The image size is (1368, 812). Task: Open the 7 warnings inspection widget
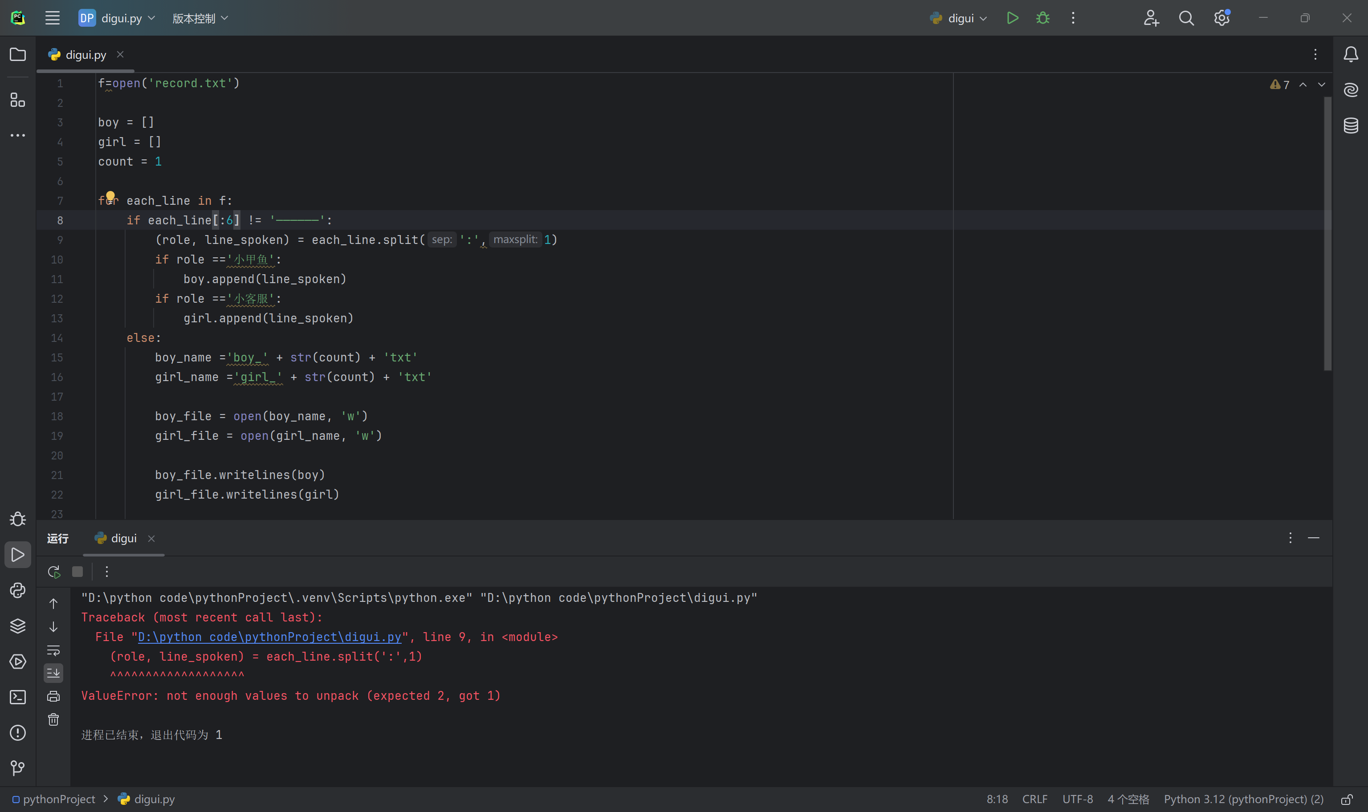(1280, 85)
